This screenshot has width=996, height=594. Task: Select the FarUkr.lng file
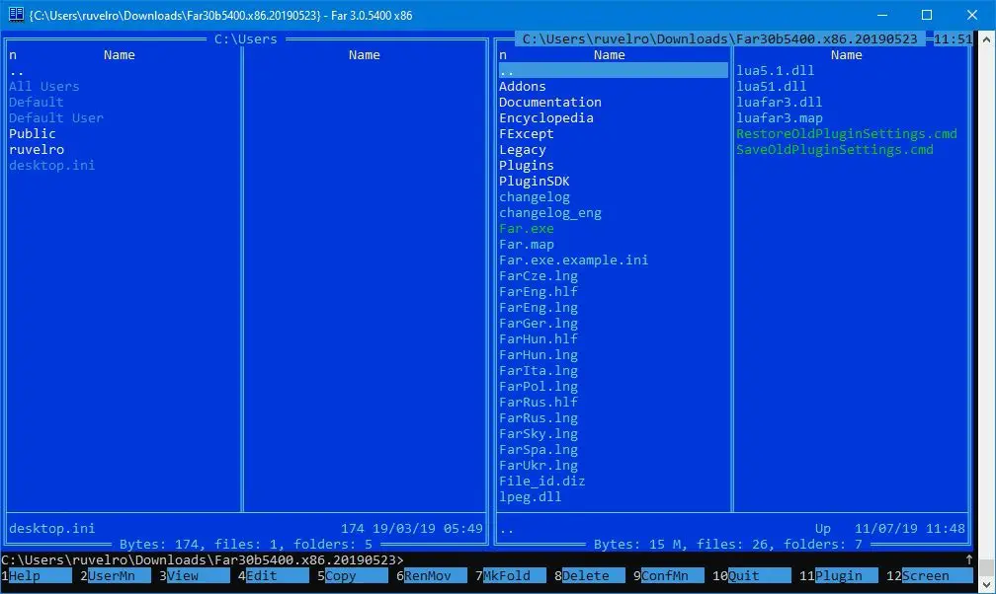(x=538, y=465)
